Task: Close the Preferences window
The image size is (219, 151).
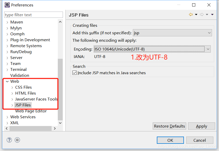Action: (x=209, y=5)
